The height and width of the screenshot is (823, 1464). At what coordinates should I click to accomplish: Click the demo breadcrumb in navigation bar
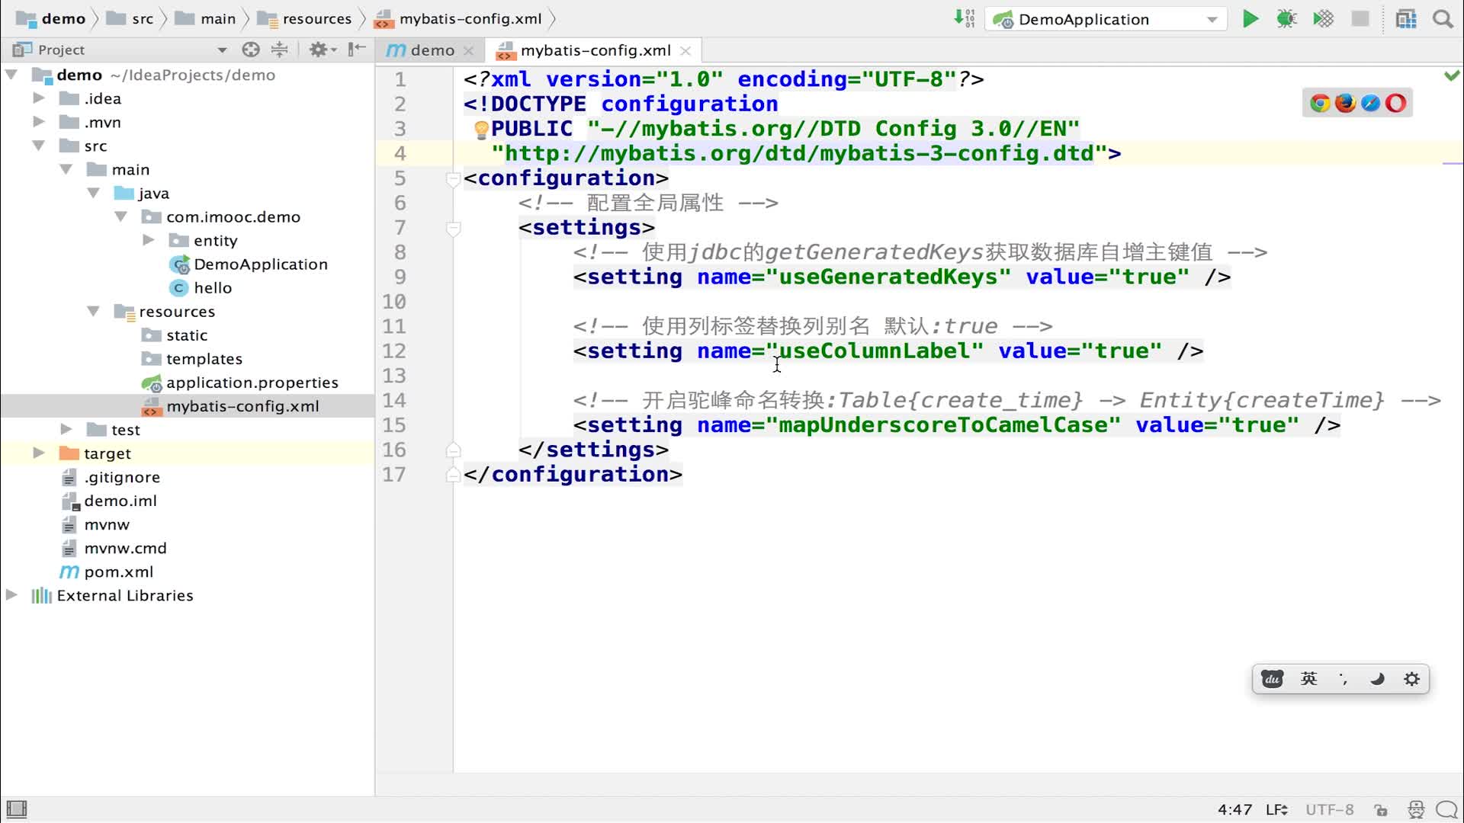(x=52, y=18)
